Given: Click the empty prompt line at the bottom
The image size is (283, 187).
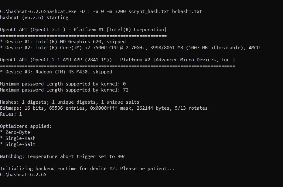Looking at the screenshot, I should click(x=24, y=175).
